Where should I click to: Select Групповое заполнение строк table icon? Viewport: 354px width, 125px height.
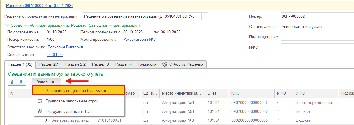39,101
